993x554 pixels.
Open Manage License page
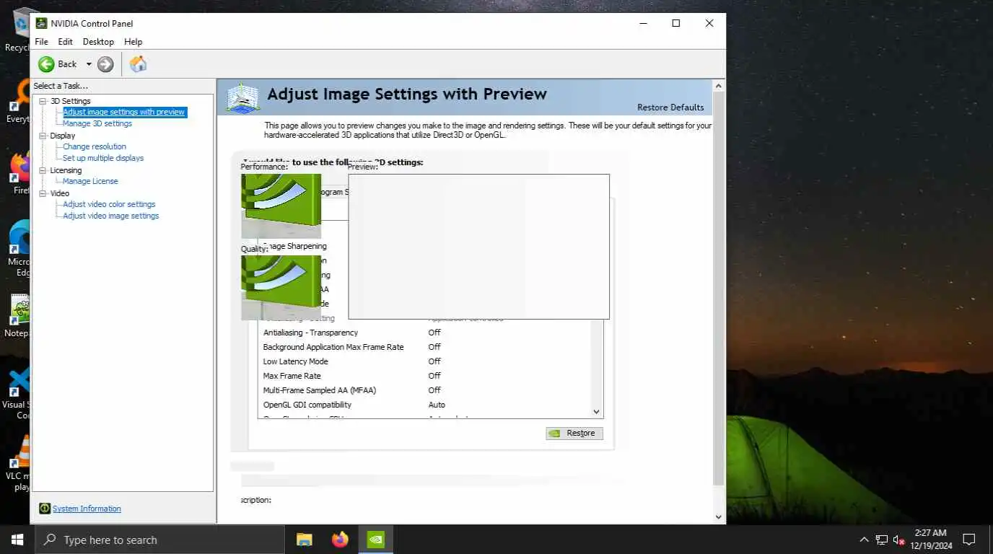click(90, 181)
